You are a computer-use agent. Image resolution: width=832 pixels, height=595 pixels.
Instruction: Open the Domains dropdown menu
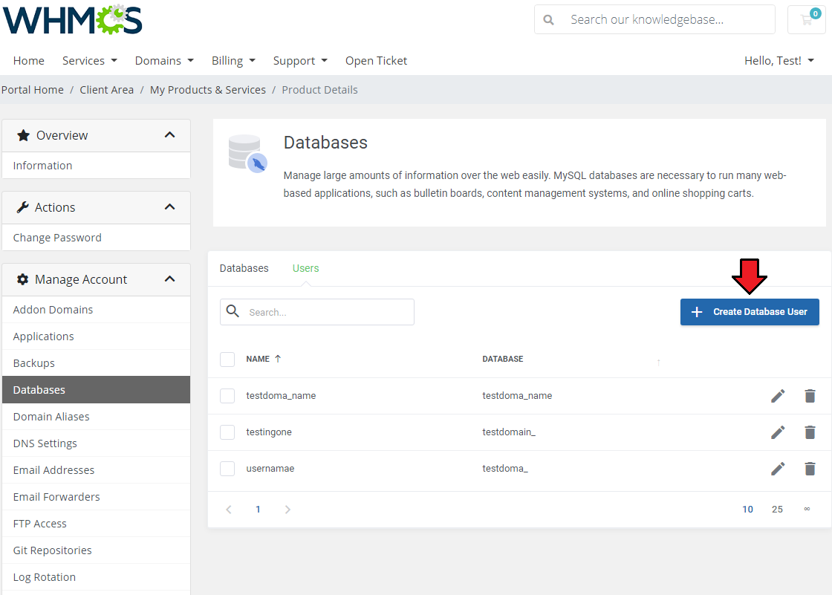click(164, 60)
